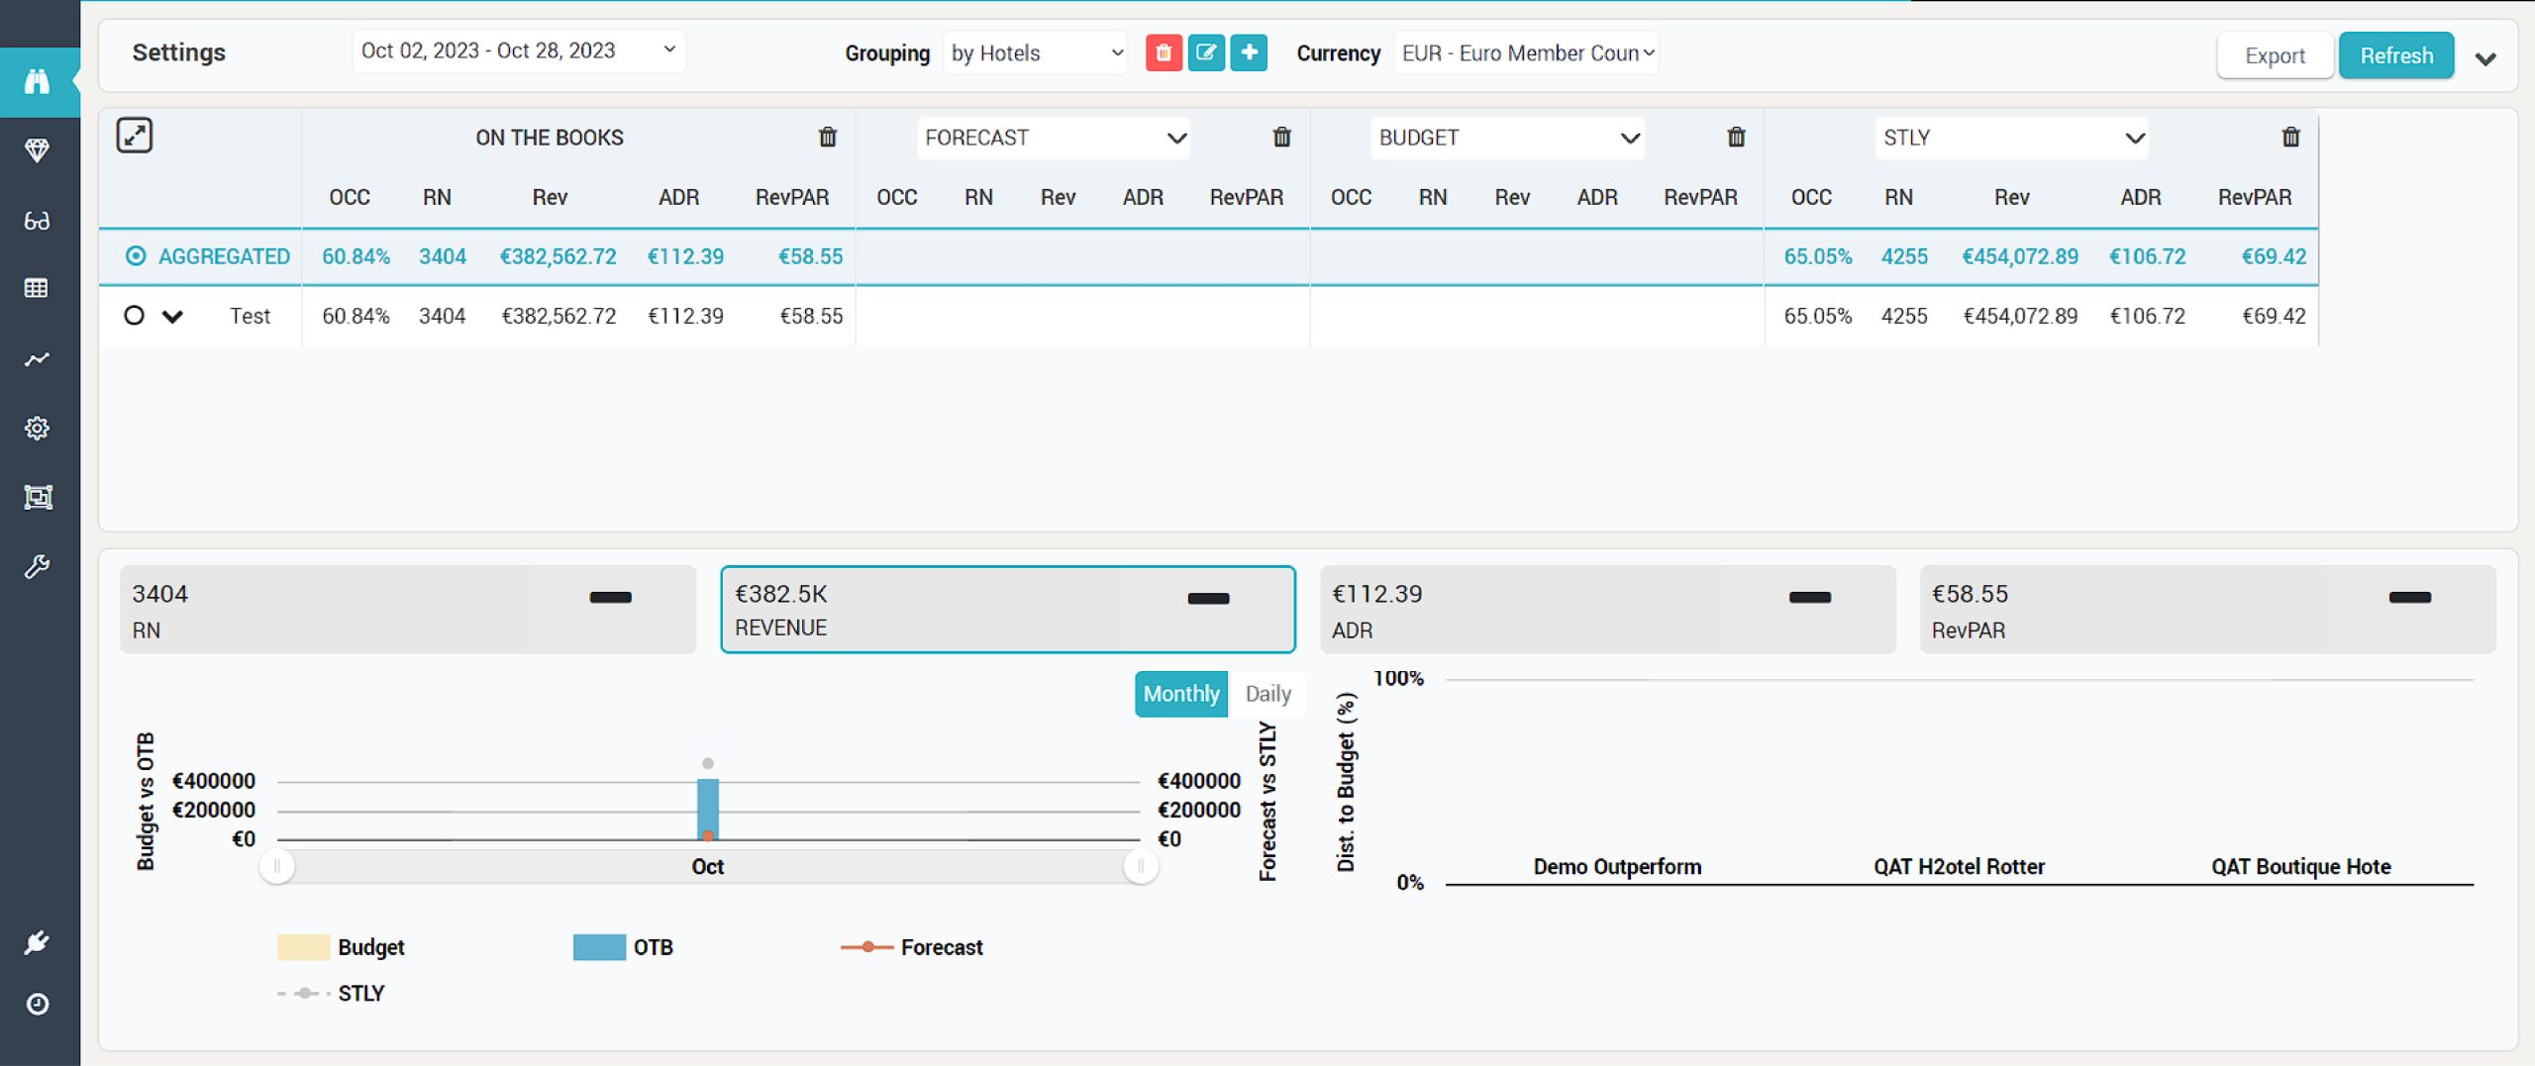Image resolution: width=2535 pixels, height=1066 pixels.
Task: Open the Grouping by Hotels dropdown
Action: tap(1035, 52)
